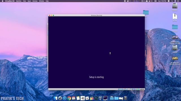Open the Apple menu
The image size is (181, 101).
click(x=3, y=1)
